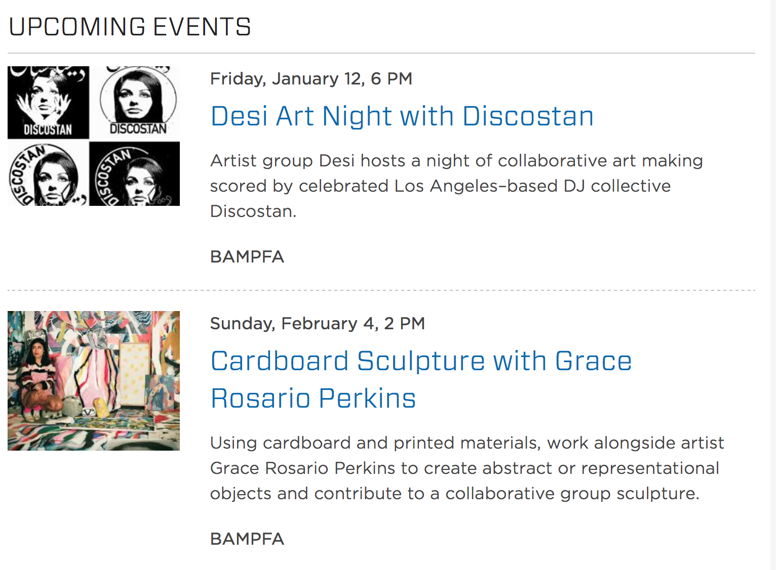Click the page scrollbar on the right edge
Screen dimensions: 776x570
773,285
